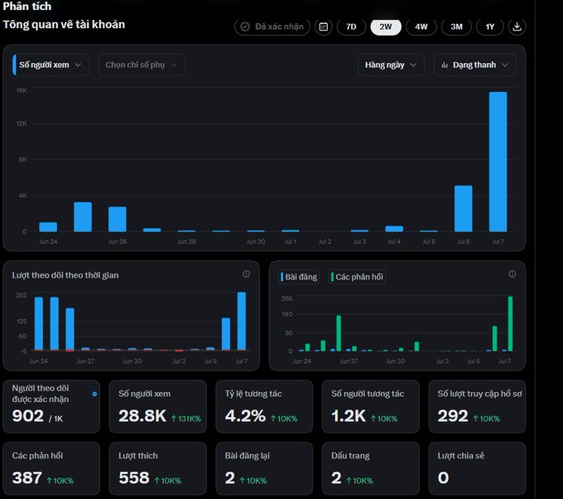Viewport: 563px width, 499px height.
Task: Open the Dạng thanh chart type dropdown
Action: click(x=474, y=65)
